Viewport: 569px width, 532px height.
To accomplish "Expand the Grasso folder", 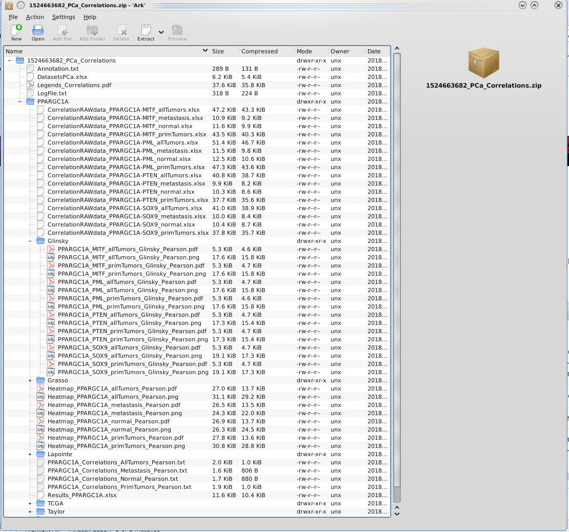I will [x=30, y=380].
